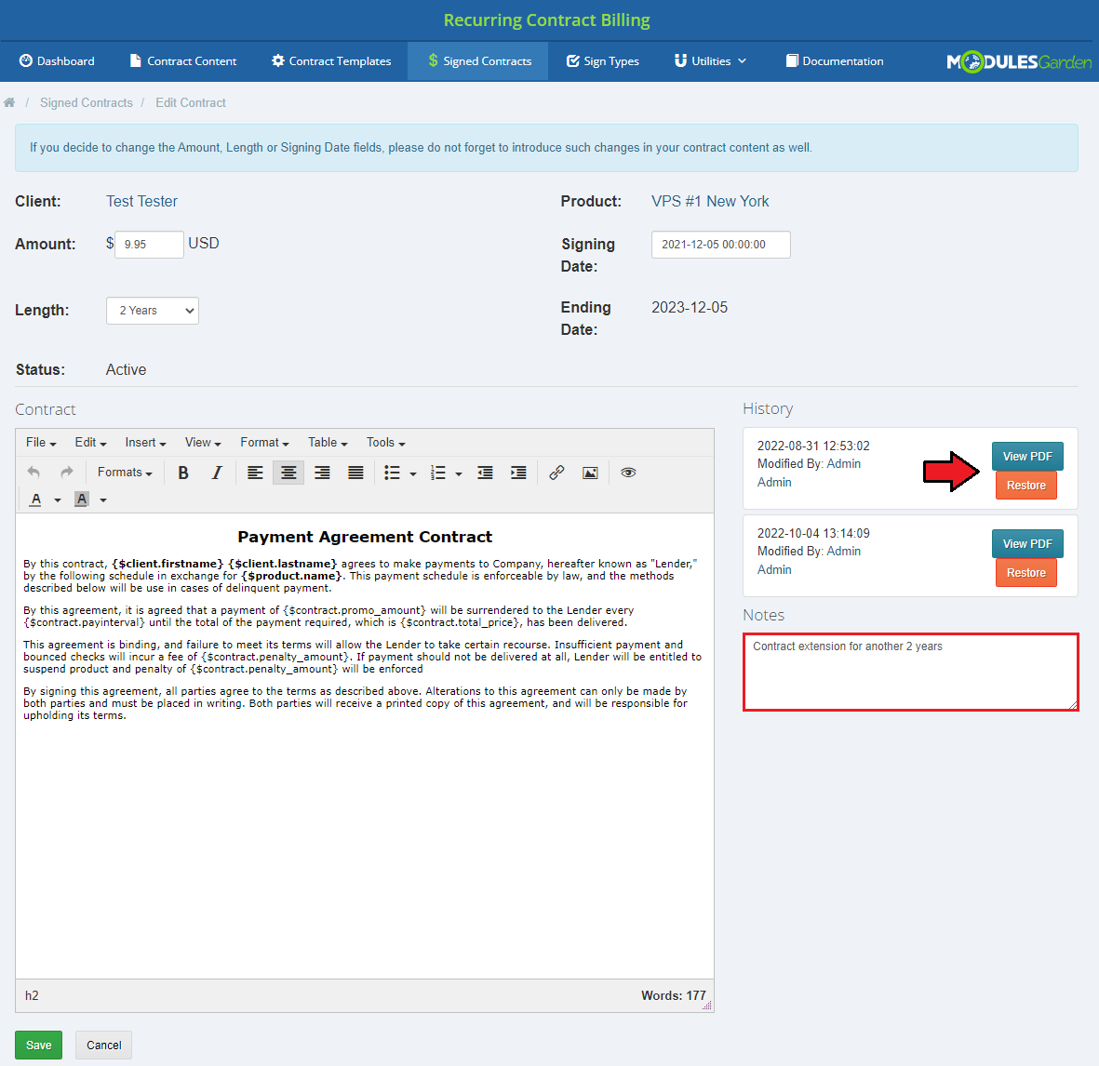Center align the contract text
This screenshot has height=1066, width=1099.
288,473
